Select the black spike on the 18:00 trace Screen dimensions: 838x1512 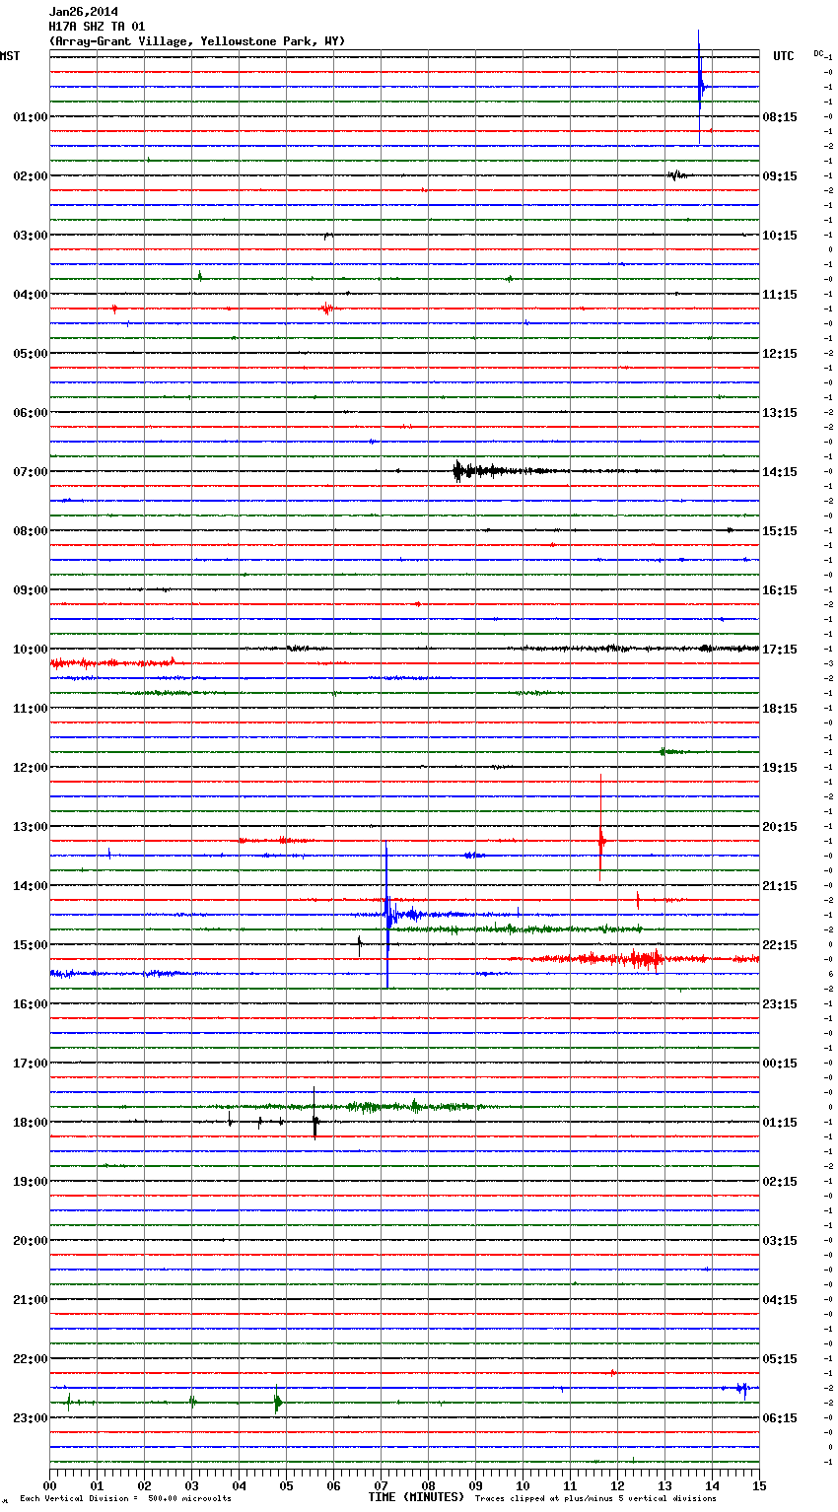point(314,1122)
